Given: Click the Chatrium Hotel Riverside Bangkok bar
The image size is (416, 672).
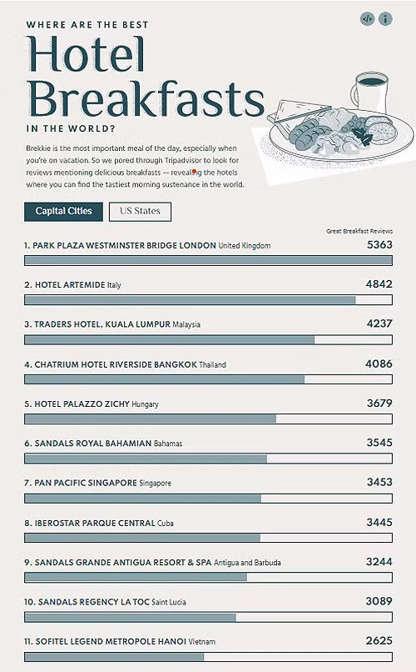Looking at the screenshot, I should (208, 379).
